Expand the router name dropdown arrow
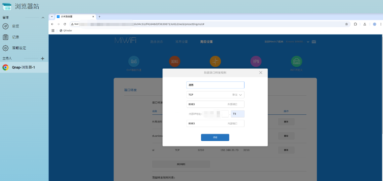The height and width of the screenshot is (181, 383). 308,42
